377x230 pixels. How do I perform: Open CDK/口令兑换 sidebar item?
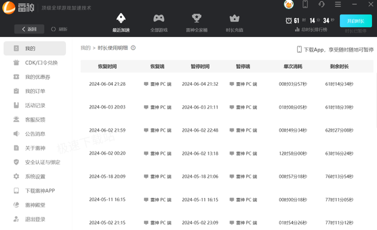coord(35,63)
